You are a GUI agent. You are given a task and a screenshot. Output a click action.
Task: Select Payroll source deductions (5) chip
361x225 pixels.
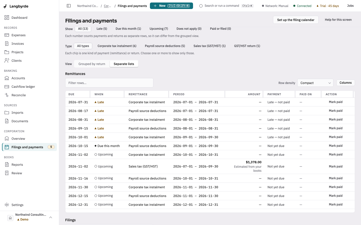(165, 46)
